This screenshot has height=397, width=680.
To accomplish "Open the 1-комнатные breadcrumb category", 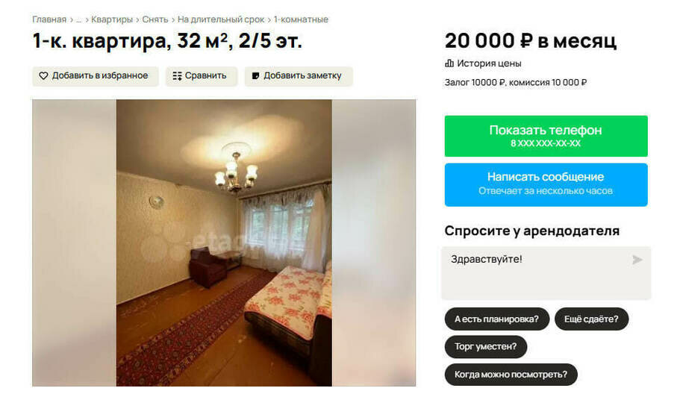I will click(x=301, y=19).
